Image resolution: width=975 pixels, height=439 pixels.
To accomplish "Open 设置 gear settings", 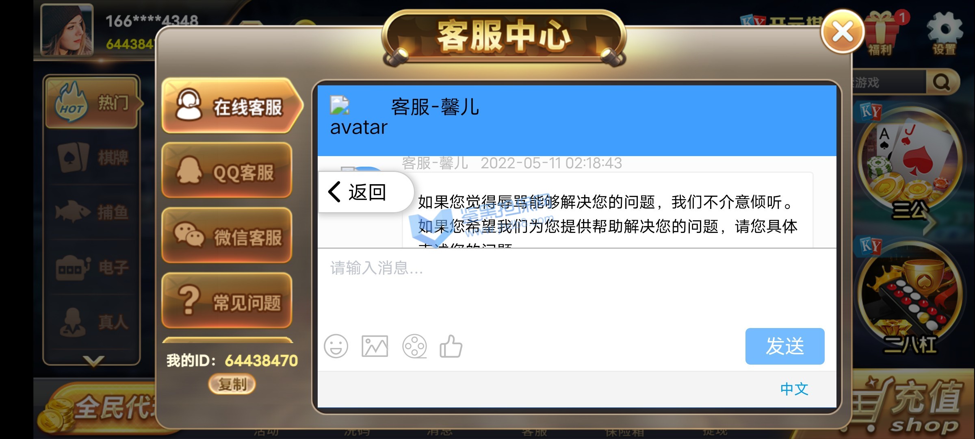I will click(944, 33).
